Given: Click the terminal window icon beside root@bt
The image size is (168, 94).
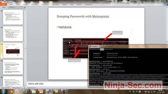Looking at the screenshot, I should click(x=90, y=46).
